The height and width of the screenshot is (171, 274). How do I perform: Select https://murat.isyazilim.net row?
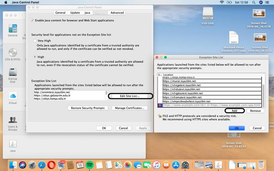[212, 81]
